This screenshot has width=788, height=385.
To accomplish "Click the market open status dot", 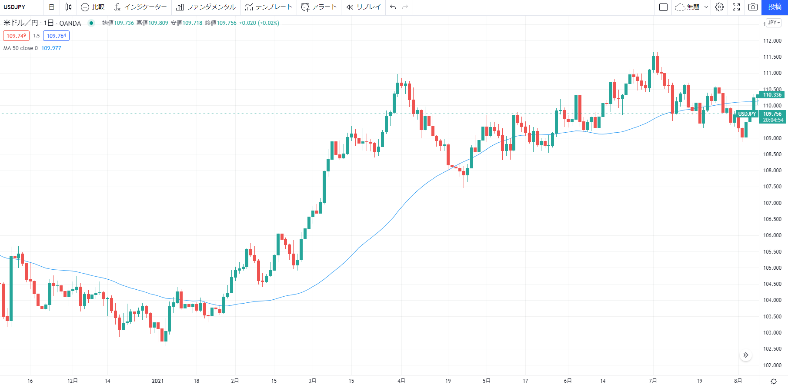I will coord(91,23).
